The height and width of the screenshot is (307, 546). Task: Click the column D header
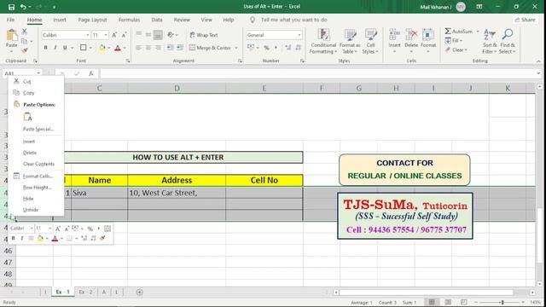click(177, 89)
